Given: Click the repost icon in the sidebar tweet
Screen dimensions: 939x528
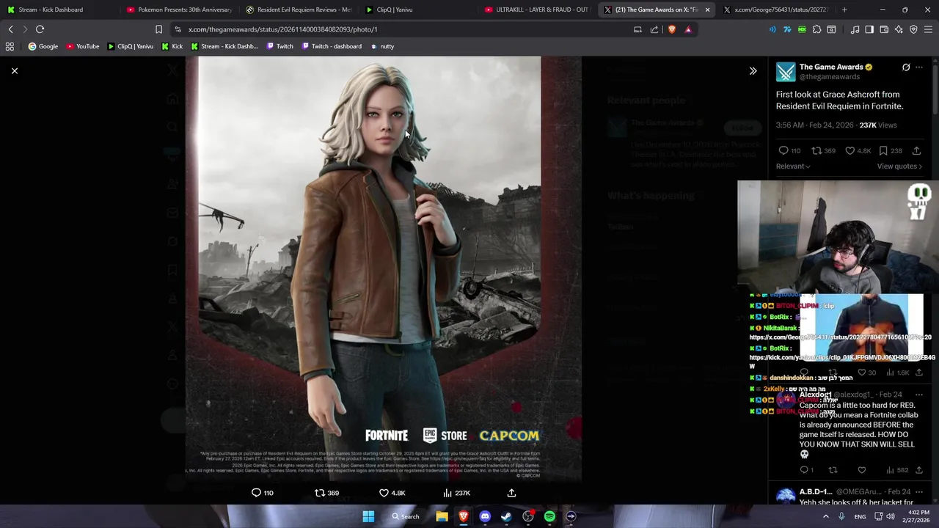Looking at the screenshot, I should 816,150.
